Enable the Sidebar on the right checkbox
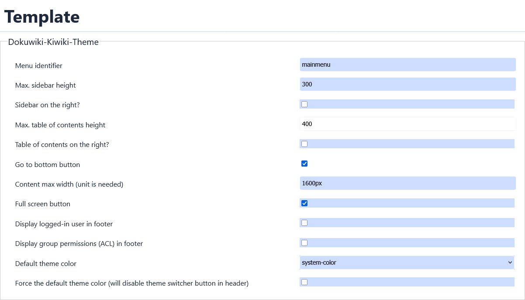Image resolution: width=525 pixels, height=300 pixels. coord(304,104)
